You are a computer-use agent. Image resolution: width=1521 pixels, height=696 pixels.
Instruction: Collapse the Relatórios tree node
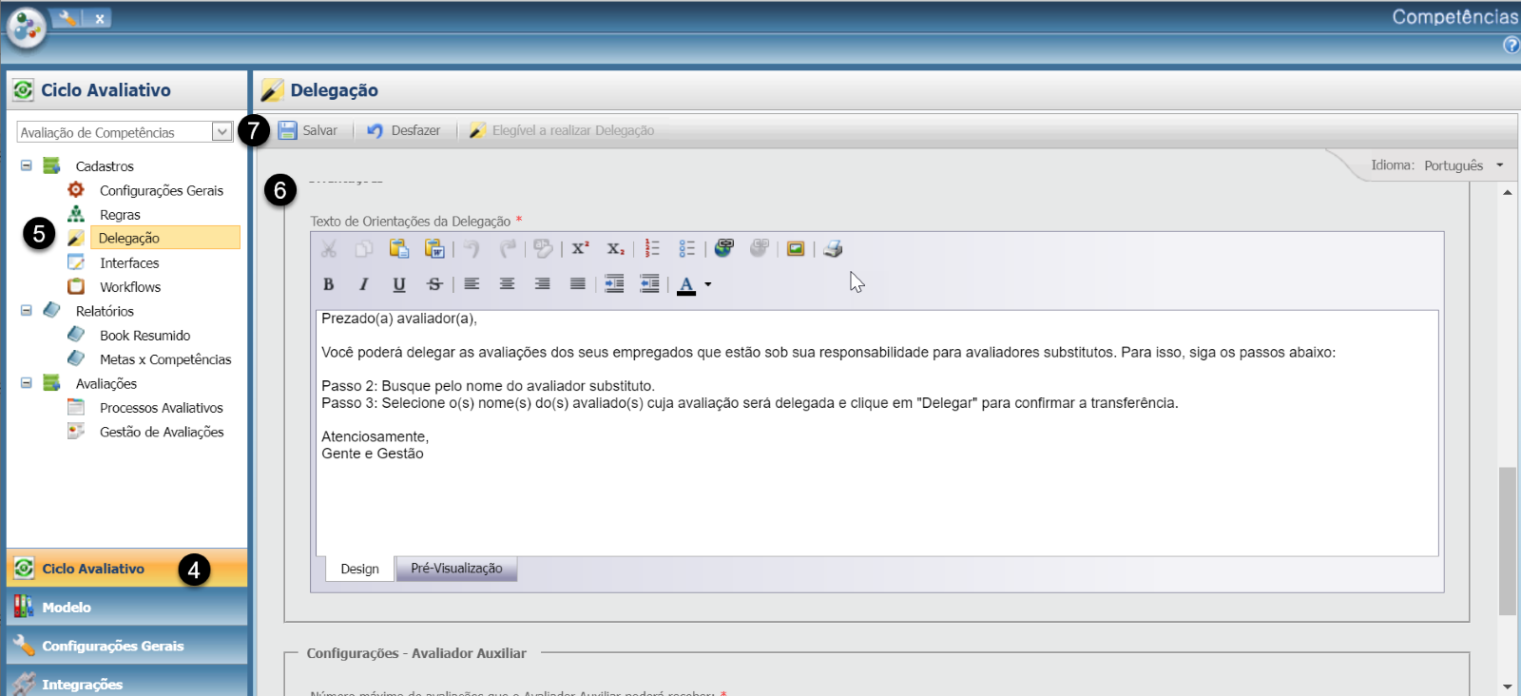(27, 310)
